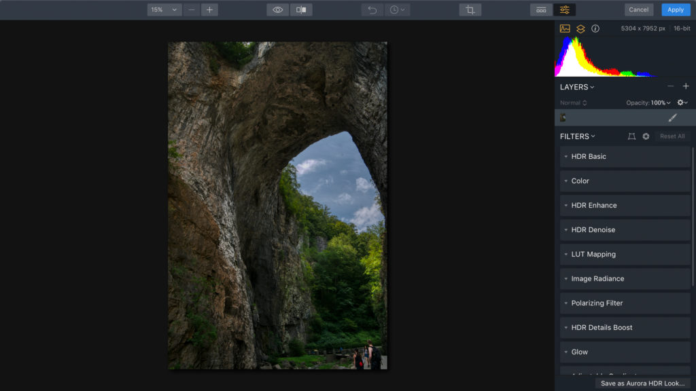Open the FILTERS panel menu

[x=578, y=136]
